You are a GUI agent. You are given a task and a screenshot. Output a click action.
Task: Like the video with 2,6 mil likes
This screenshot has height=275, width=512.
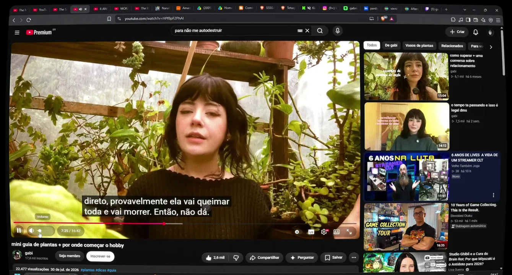[215, 258]
